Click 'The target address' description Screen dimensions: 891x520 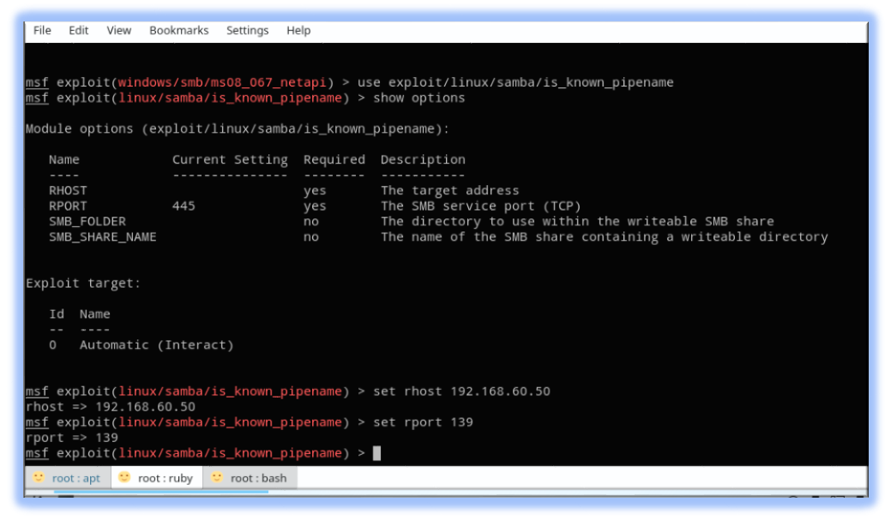(450, 191)
